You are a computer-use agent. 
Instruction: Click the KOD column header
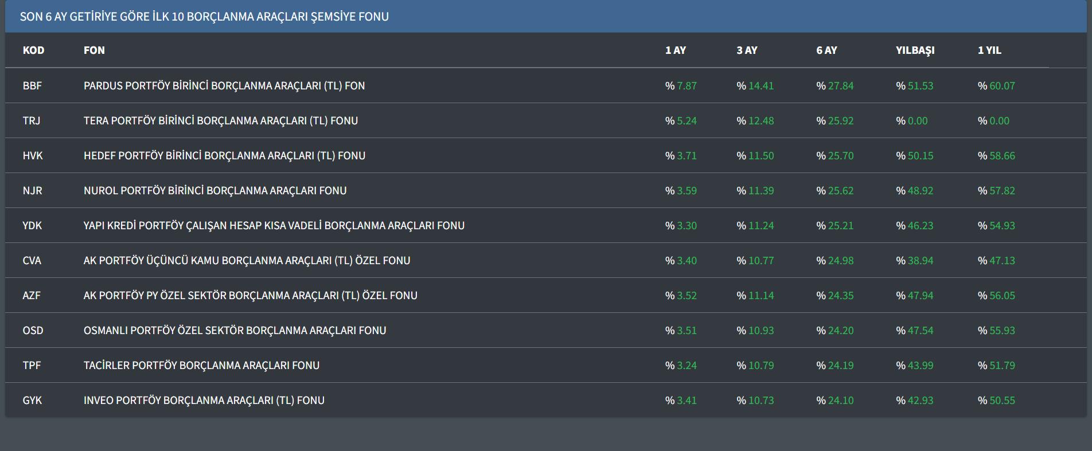pyautogui.click(x=33, y=50)
